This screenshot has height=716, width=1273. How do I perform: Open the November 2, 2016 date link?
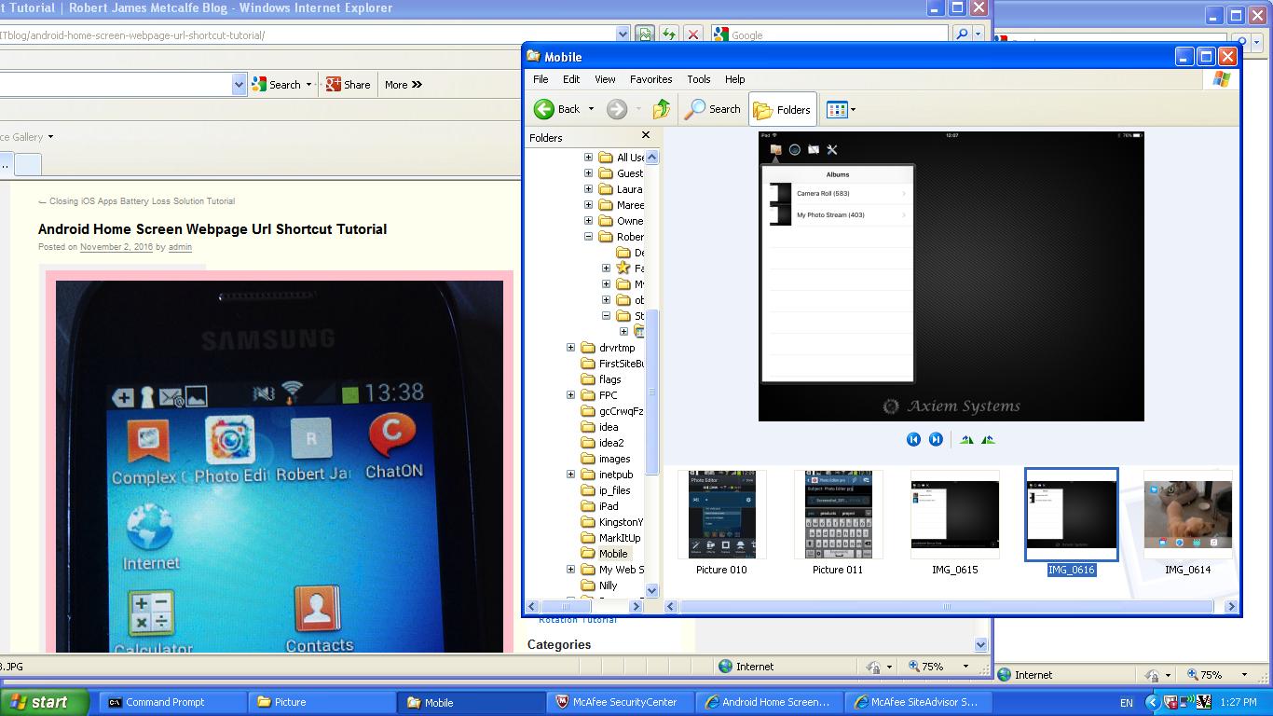pos(116,247)
